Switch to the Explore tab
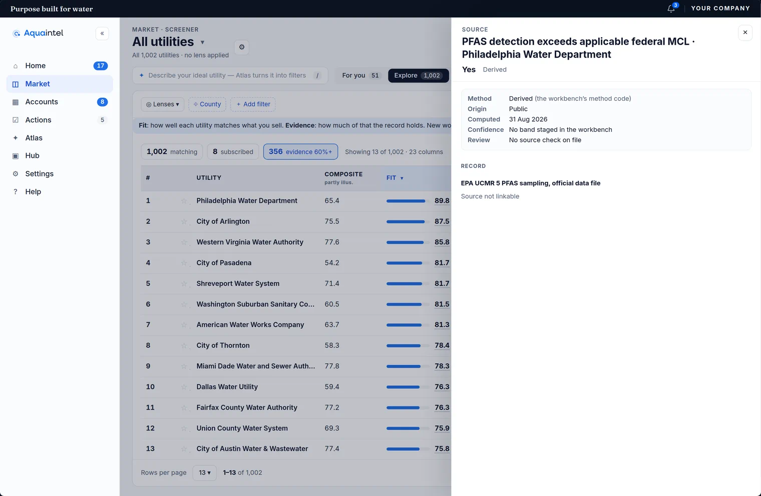The height and width of the screenshot is (496, 761). (x=418, y=76)
